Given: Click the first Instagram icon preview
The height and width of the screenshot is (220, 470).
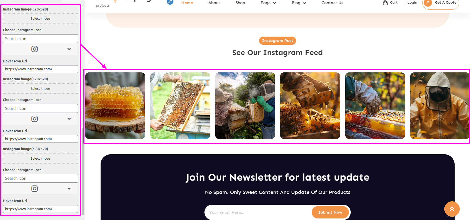Looking at the screenshot, I should click(x=35, y=49).
